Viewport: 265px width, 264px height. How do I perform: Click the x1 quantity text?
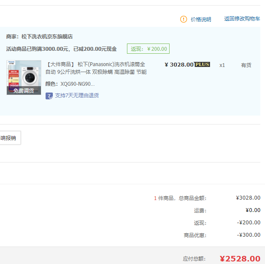(x=222, y=65)
